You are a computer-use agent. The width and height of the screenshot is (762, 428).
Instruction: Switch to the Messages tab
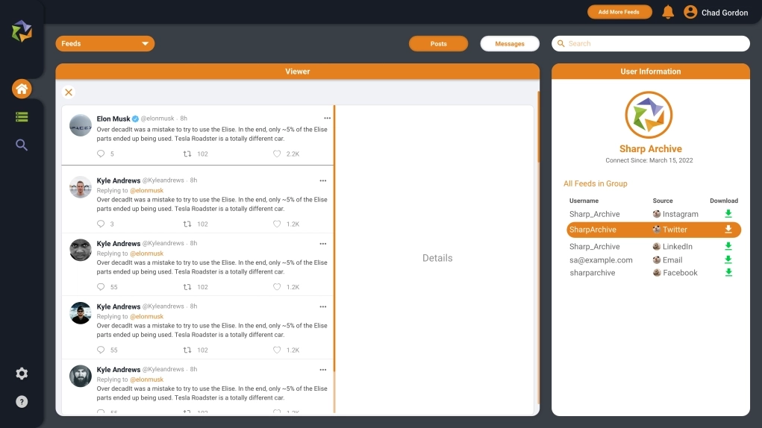510,44
